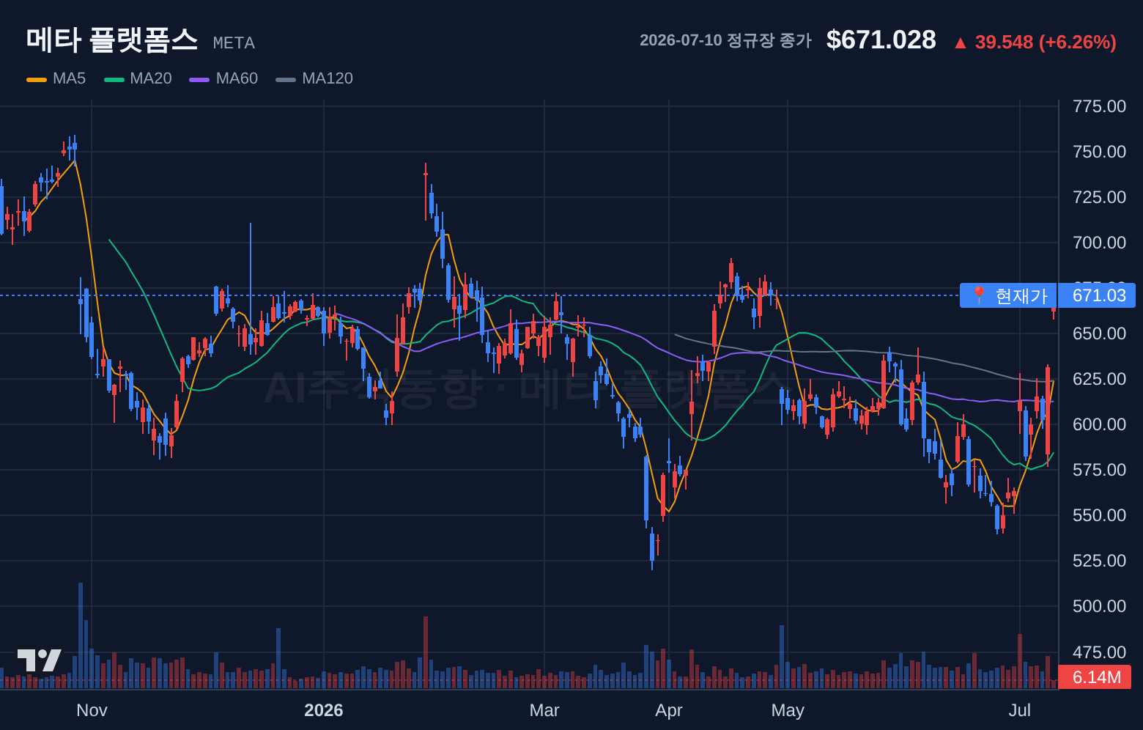1143x730 pixels.
Task: Click the 550.00 price axis label
Action: [1099, 515]
